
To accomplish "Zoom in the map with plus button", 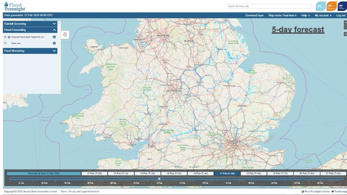I will click(345, 23).
